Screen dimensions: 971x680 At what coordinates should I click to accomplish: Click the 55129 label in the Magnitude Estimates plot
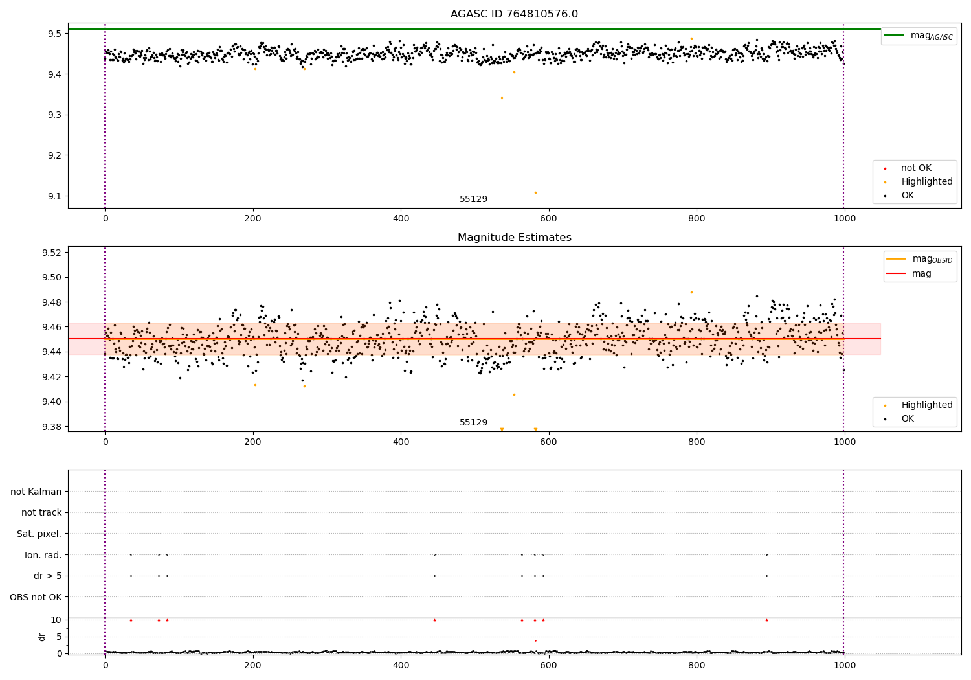(474, 423)
